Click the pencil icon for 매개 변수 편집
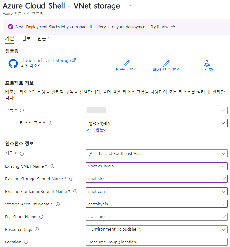230x247 pixels. pyautogui.click(x=167, y=63)
